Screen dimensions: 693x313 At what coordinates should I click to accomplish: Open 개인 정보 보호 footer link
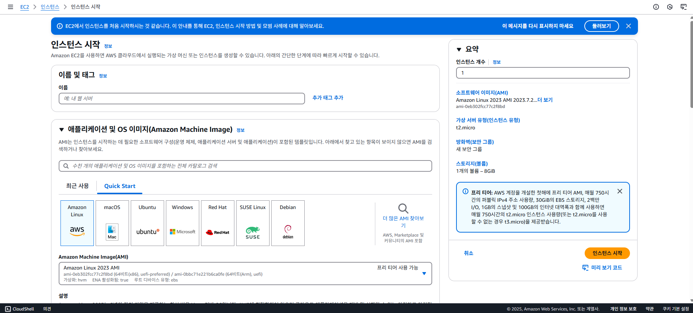click(x=623, y=309)
